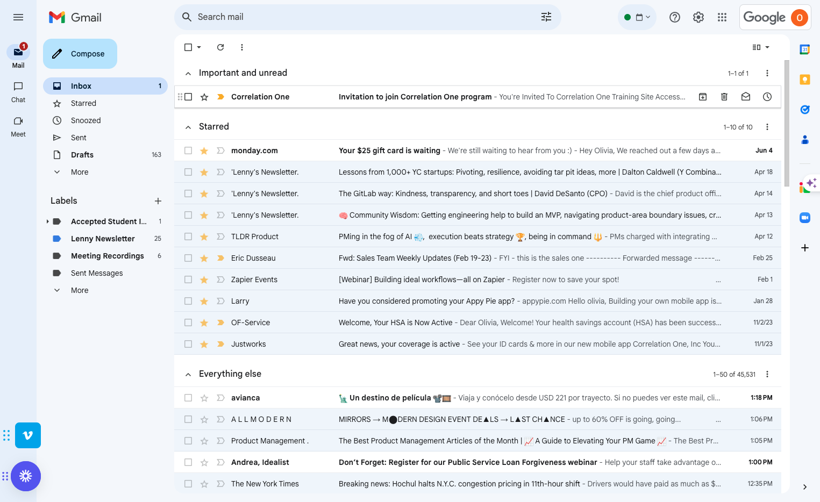Open select-all dropdown arrow
Viewport: 820px width, 502px height.
tap(199, 47)
